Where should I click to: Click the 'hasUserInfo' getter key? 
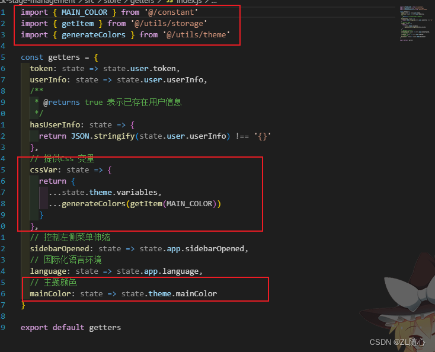pyautogui.click(x=55, y=125)
